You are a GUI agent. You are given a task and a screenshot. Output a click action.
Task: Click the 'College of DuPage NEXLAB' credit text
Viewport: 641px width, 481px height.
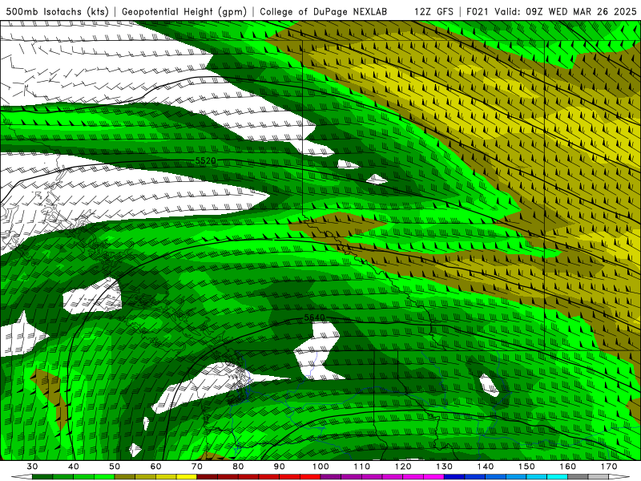point(323,12)
